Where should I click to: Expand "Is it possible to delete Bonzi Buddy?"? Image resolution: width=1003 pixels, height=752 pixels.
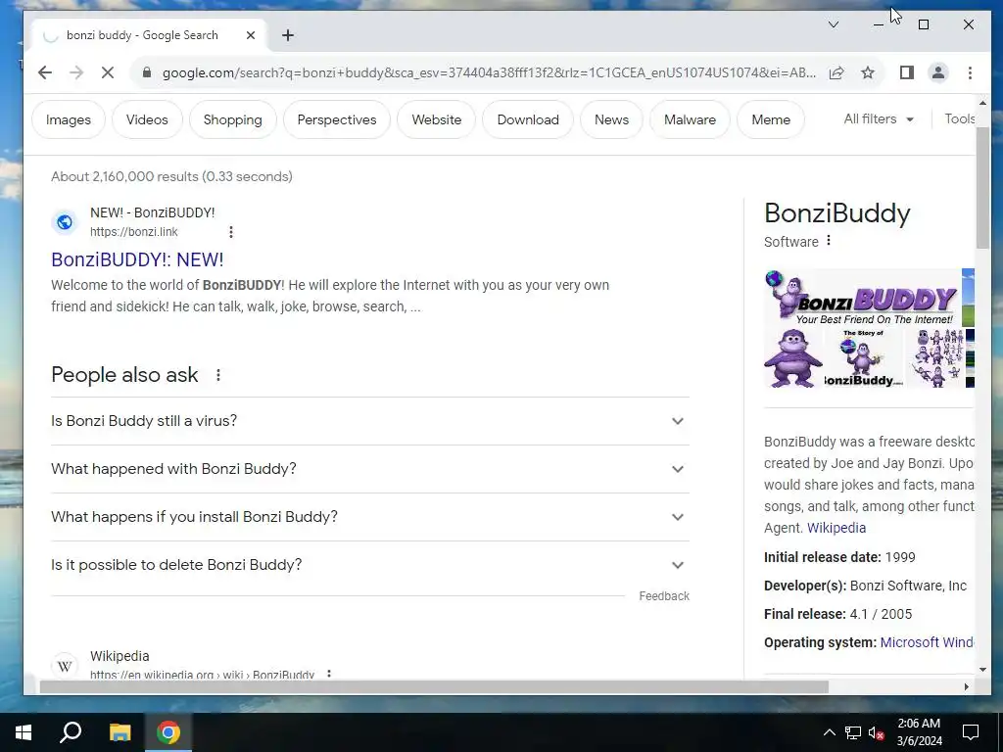pyautogui.click(x=369, y=565)
